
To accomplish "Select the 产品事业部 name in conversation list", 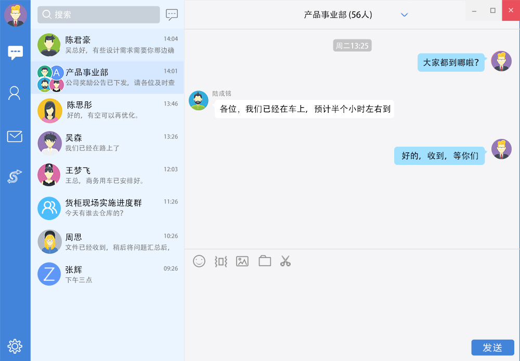I will pos(87,72).
